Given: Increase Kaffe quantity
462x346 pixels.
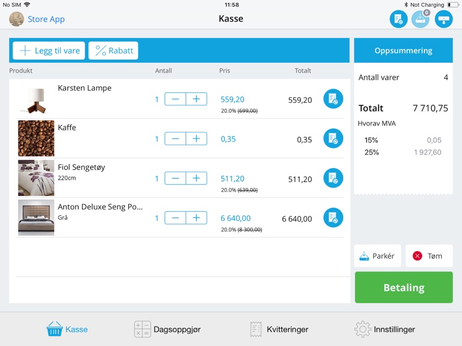Looking at the screenshot, I should click(197, 139).
